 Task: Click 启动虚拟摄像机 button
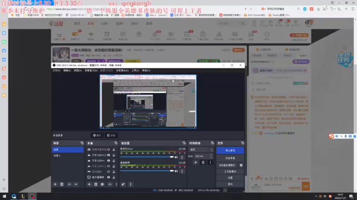coord(227,165)
